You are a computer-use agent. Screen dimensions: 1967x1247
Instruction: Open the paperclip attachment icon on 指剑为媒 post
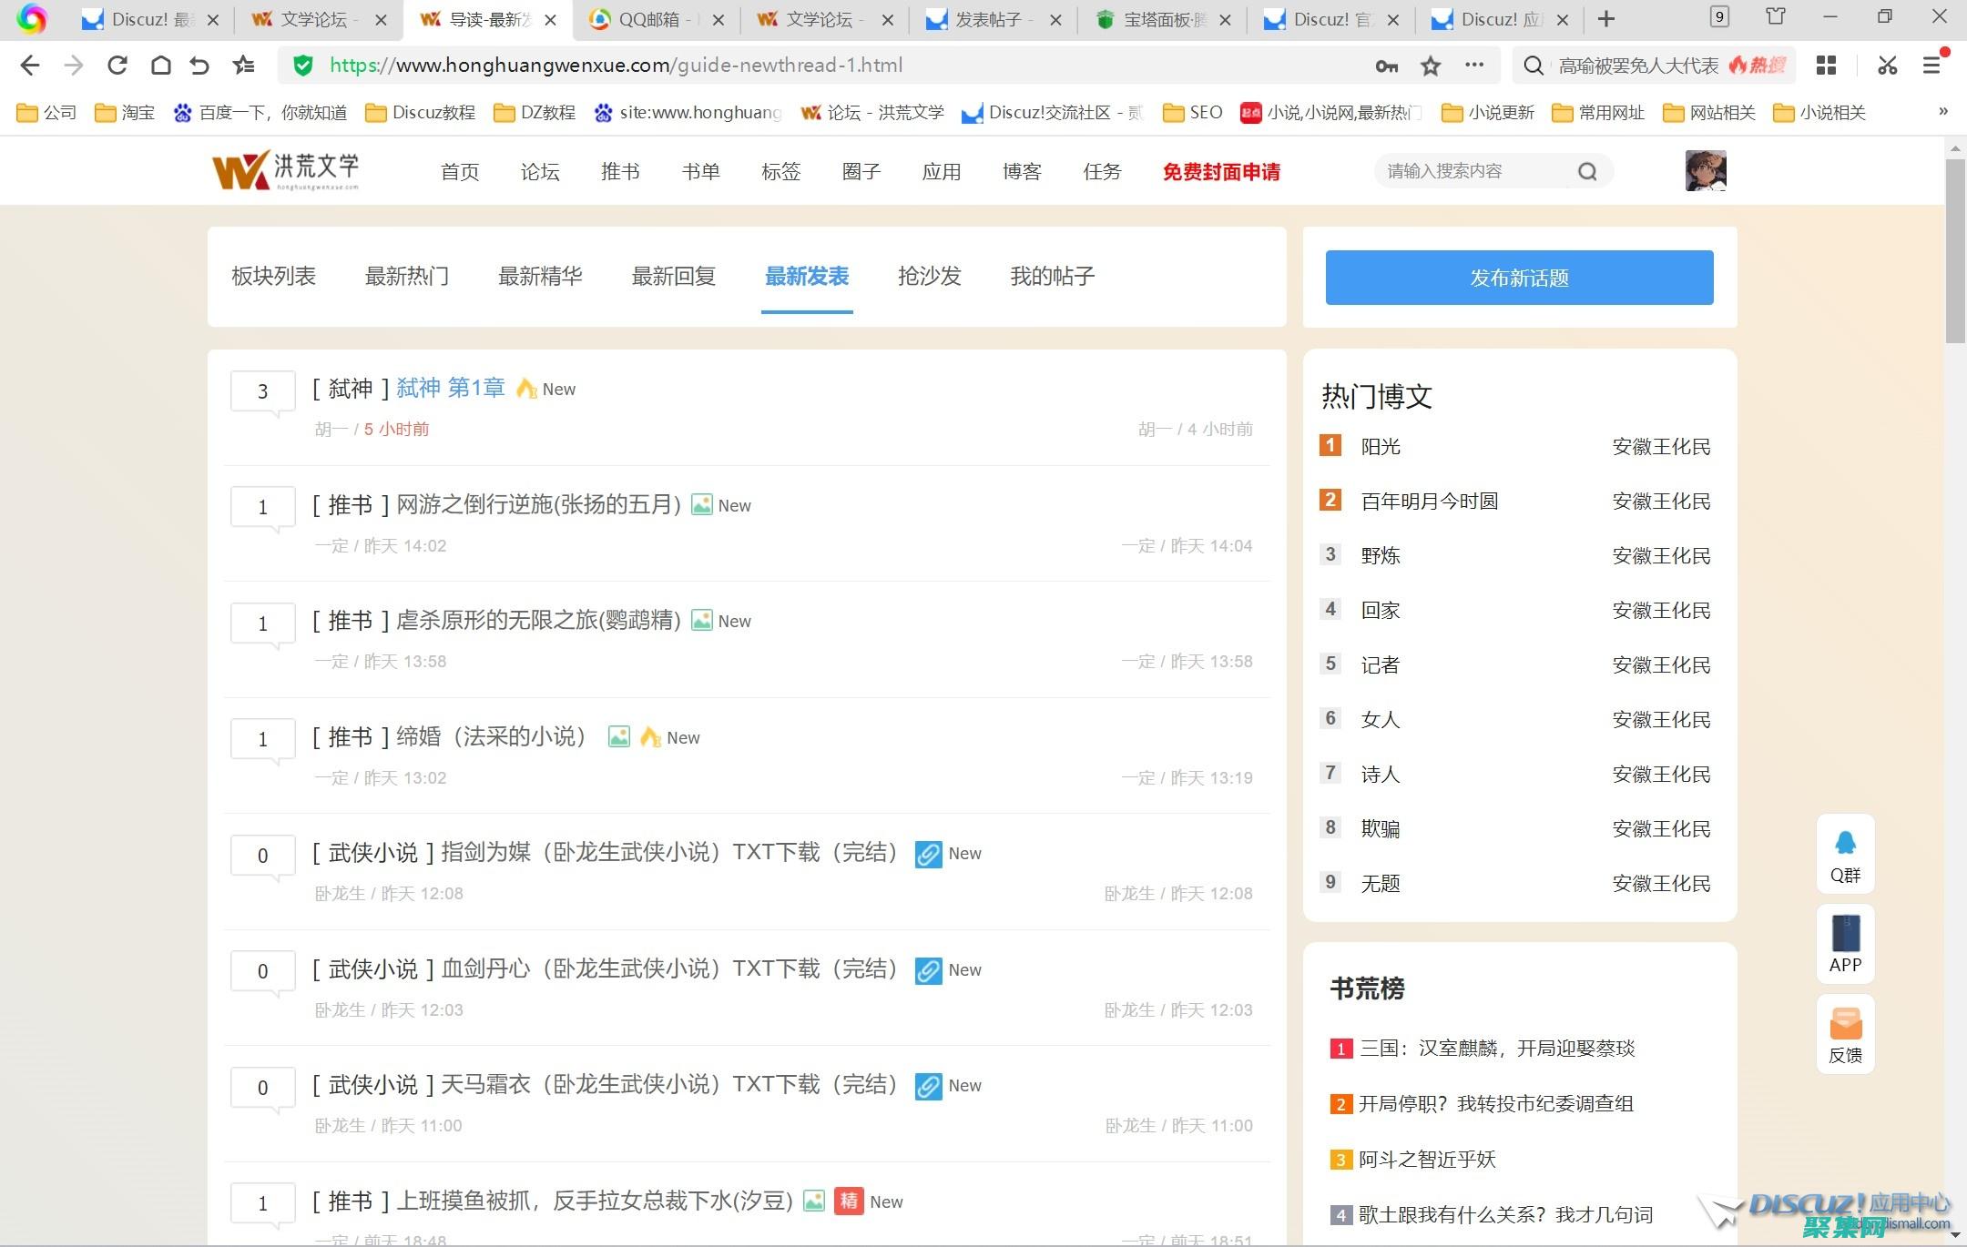(928, 854)
